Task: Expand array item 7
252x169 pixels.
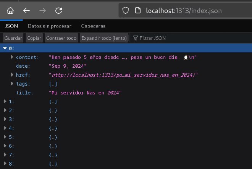Action: pos(5,154)
